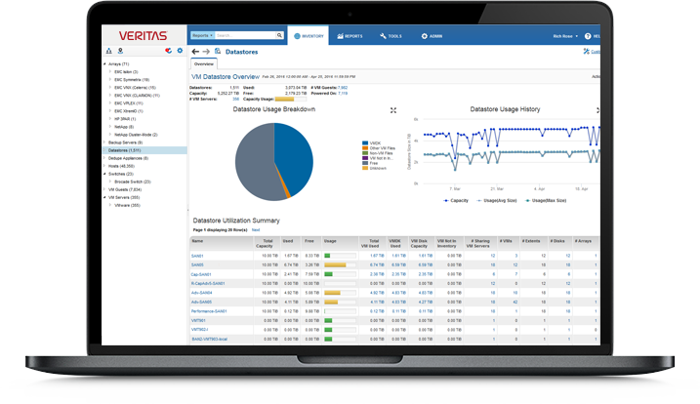700x404 pixels.
Task: Click the red-blue pie icon in sidebar
Action: point(168,51)
